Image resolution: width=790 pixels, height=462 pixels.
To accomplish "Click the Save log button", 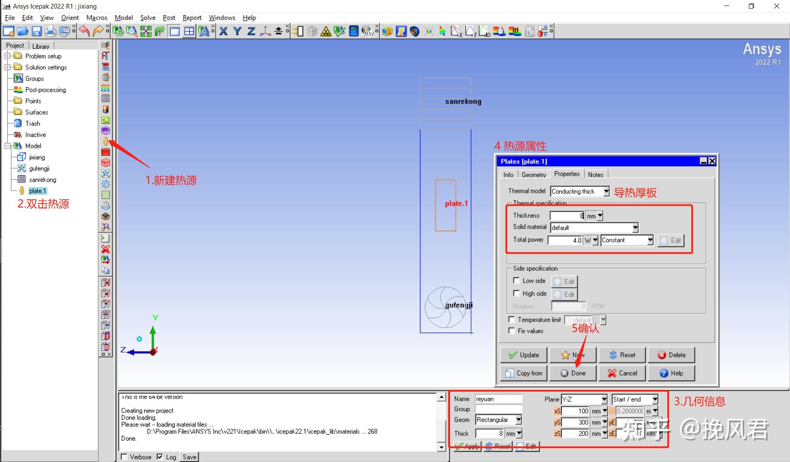I will pos(189,457).
